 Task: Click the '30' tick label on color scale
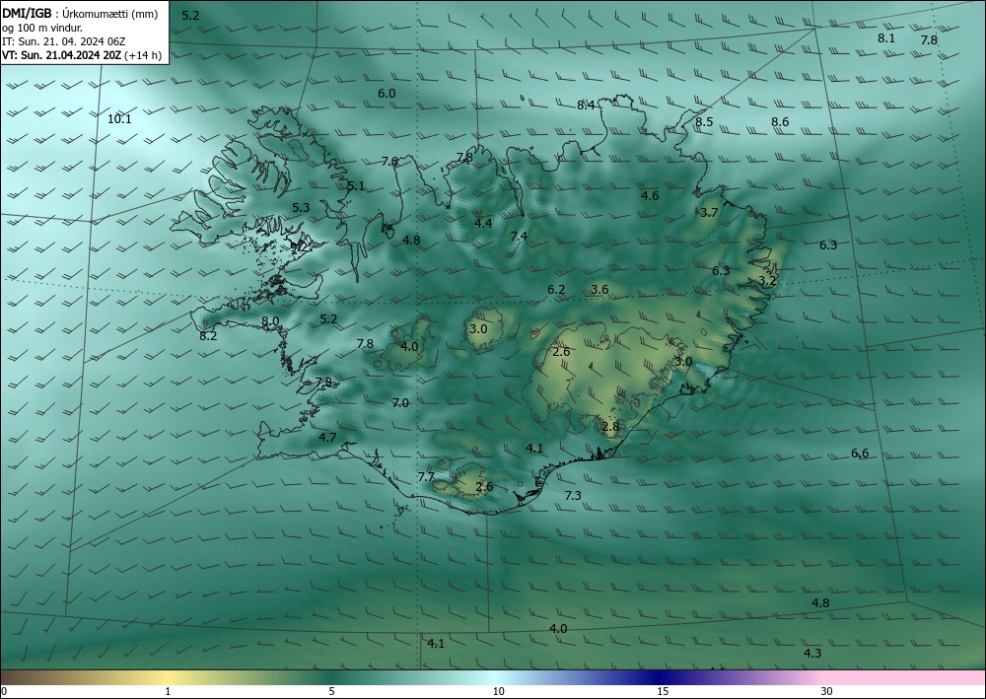coord(827,691)
